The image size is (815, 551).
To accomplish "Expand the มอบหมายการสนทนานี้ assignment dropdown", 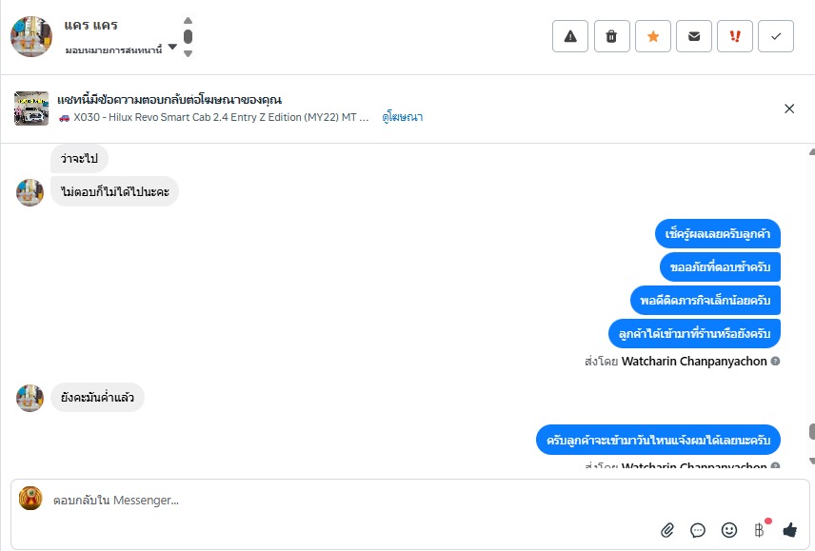I will 172,48.
